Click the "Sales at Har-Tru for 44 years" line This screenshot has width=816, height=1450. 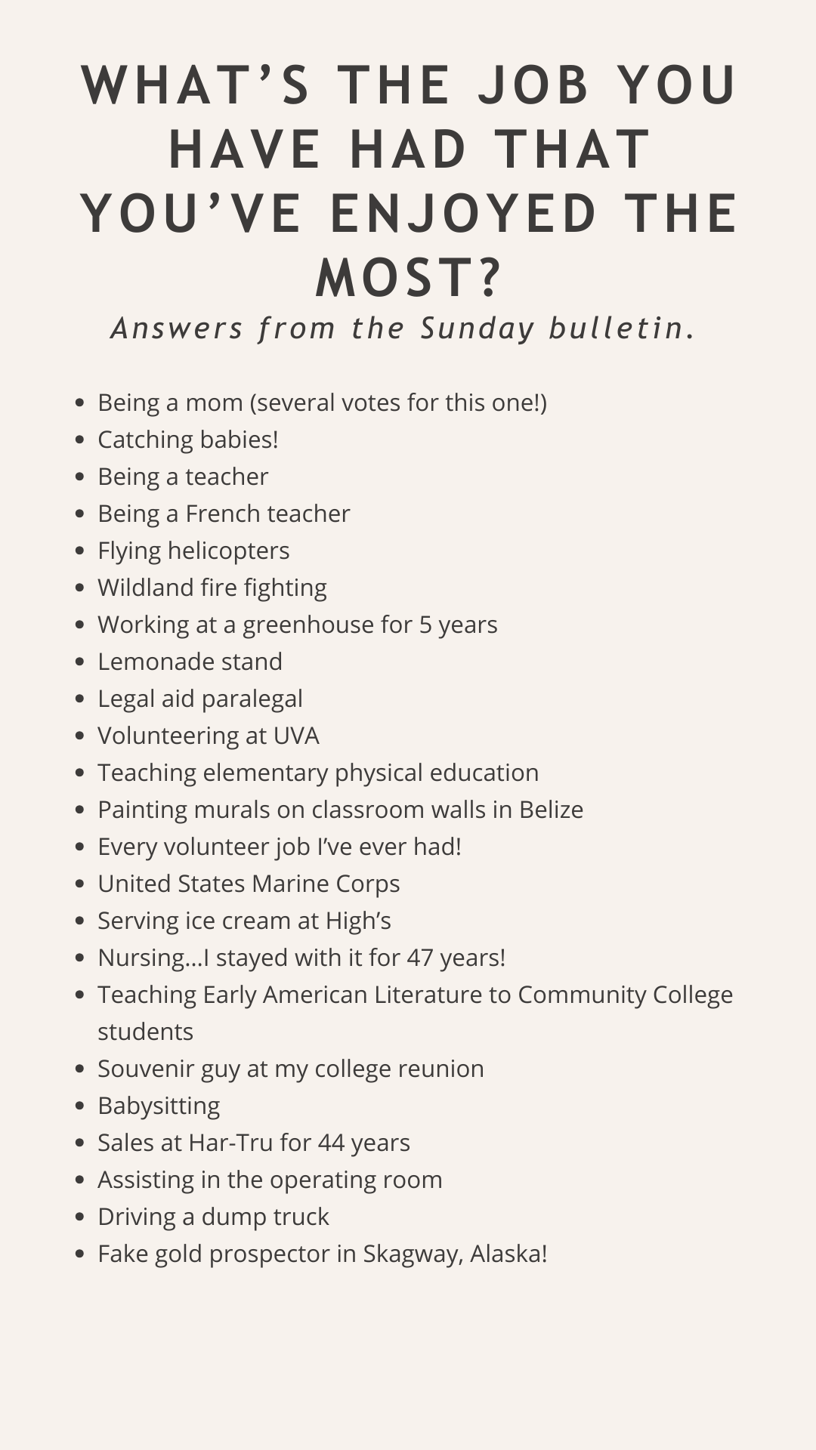point(254,1143)
